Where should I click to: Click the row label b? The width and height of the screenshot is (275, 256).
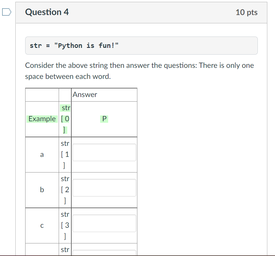42,190
